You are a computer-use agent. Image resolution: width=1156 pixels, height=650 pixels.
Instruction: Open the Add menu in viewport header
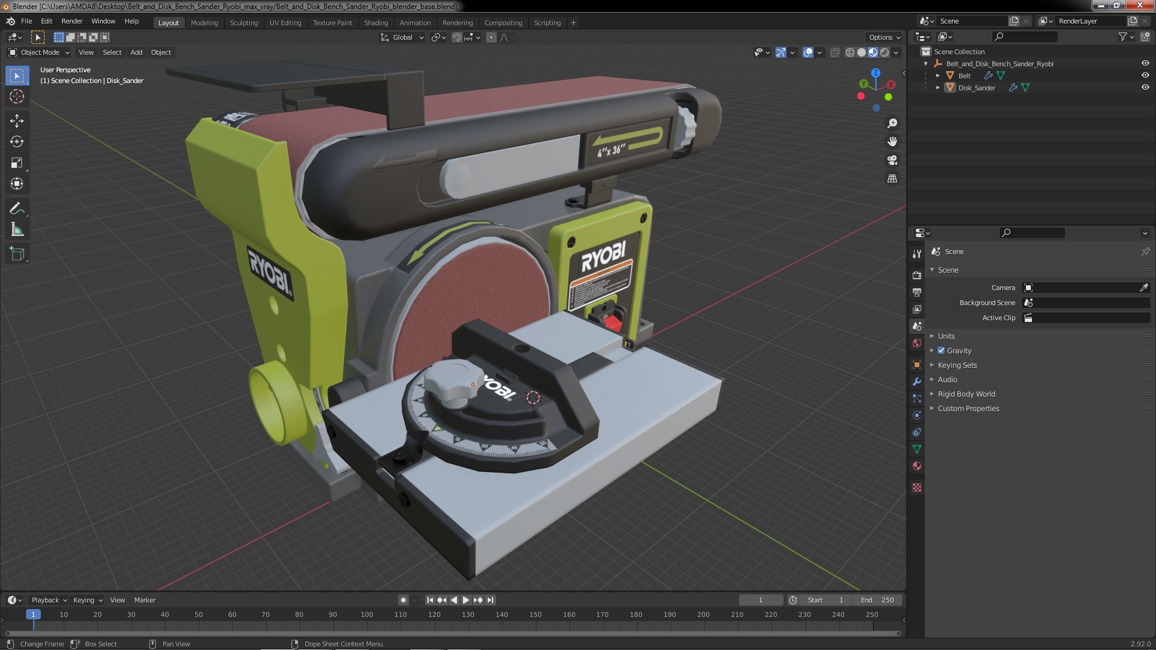pyautogui.click(x=137, y=53)
